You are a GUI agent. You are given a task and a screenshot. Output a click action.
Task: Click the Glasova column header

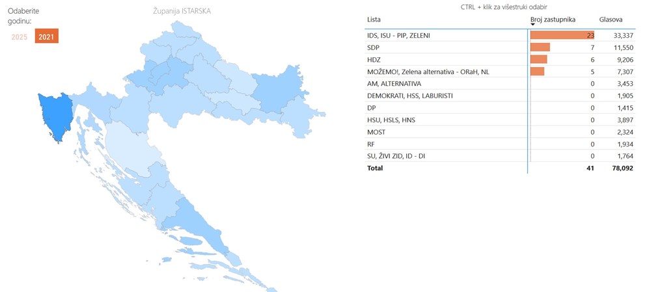pyautogui.click(x=611, y=20)
